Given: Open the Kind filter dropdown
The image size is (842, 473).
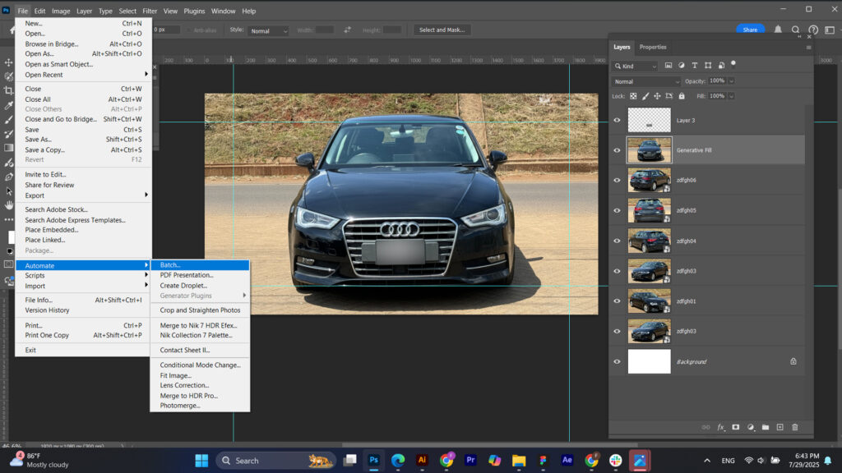Looking at the screenshot, I should pyautogui.click(x=635, y=66).
